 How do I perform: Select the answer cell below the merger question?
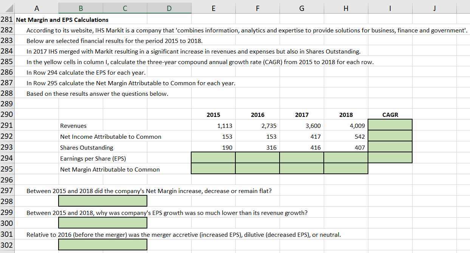point(102,244)
